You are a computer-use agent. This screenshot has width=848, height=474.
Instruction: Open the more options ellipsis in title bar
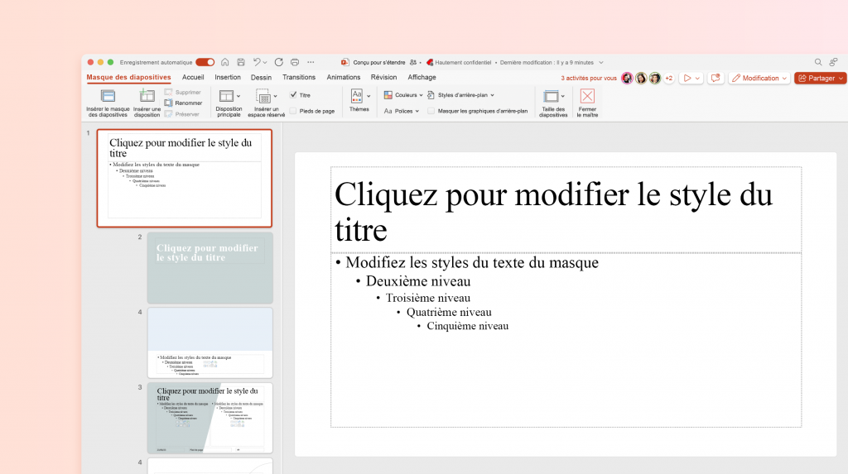point(311,62)
